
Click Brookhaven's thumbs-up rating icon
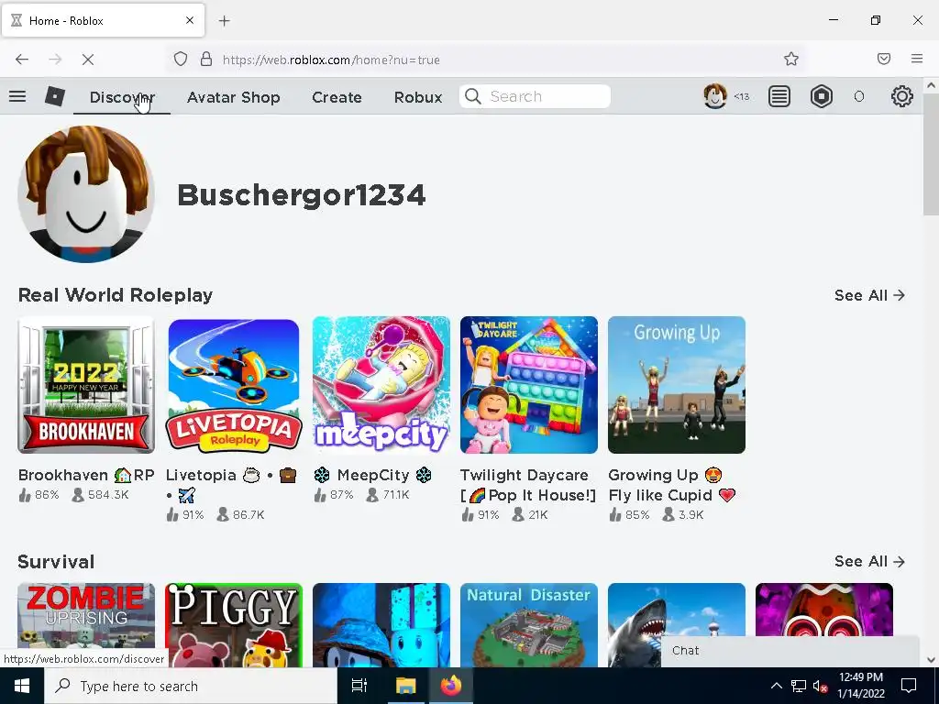pyautogui.click(x=25, y=494)
